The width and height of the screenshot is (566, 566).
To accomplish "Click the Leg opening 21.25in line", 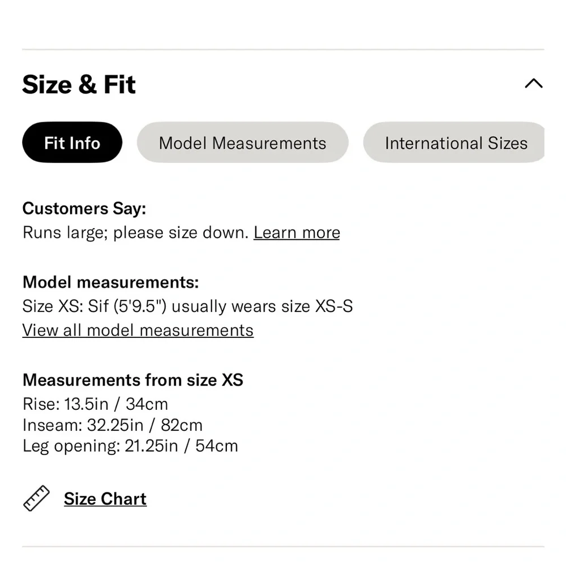I will (x=130, y=446).
